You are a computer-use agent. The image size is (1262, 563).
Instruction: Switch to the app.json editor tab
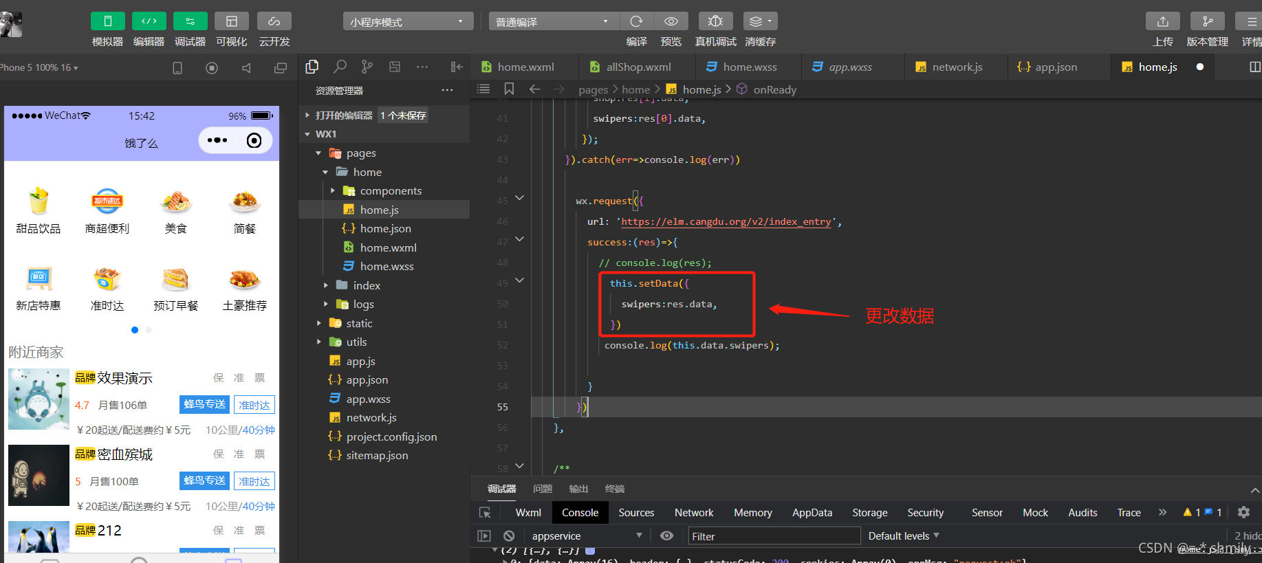coord(1056,67)
